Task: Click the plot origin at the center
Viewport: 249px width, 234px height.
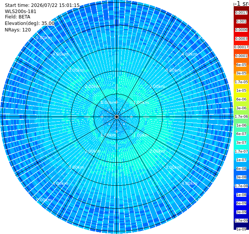Action: (x=117, y=117)
